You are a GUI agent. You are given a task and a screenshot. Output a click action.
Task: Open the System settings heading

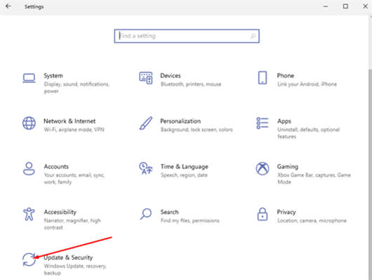53,76
